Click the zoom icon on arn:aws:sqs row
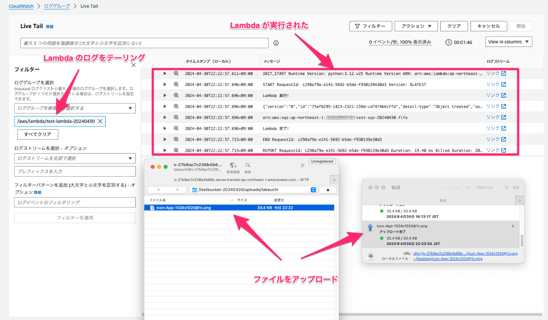Viewport: 548px width, 320px height. click(176, 117)
